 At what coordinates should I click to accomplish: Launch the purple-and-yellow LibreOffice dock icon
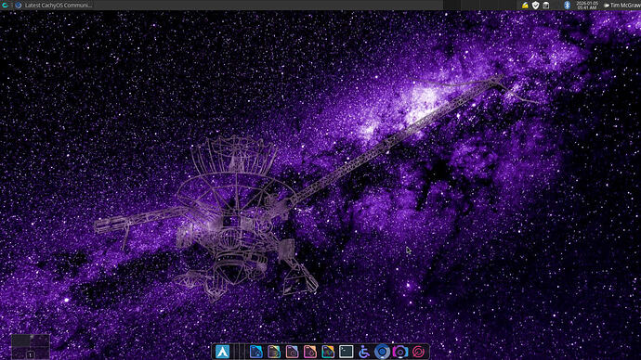click(x=274, y=352)
